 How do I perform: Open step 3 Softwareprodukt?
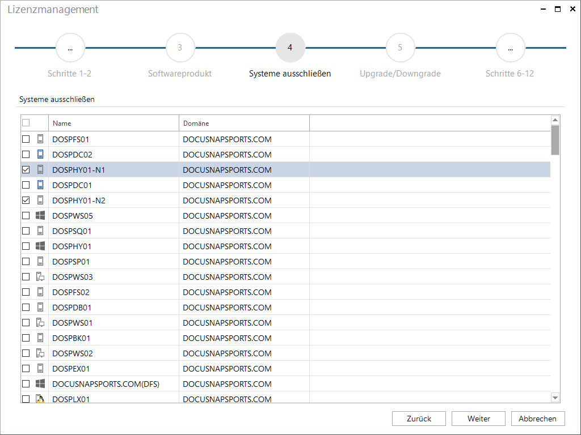click(x=180, y=48)
